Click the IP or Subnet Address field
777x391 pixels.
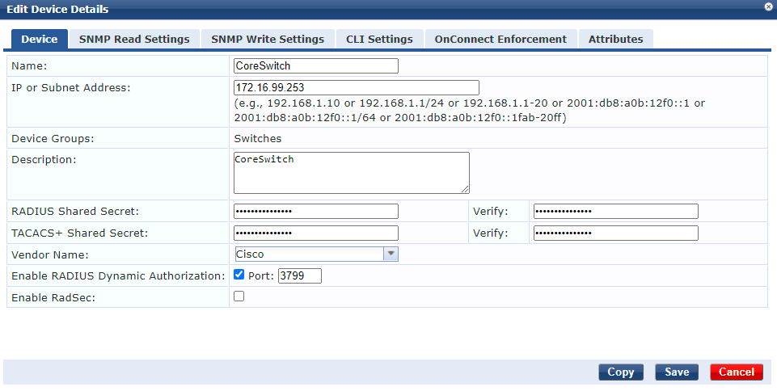(357, 87)
